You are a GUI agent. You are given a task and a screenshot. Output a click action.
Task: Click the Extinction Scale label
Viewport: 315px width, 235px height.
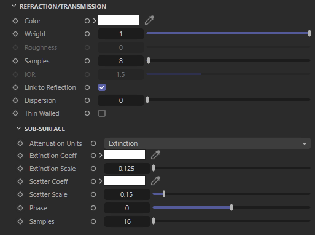point(53,169)
